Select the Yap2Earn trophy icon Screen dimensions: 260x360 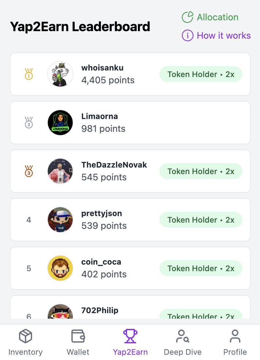point(130,336)
